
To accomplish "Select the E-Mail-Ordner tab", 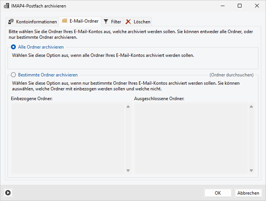I will tap(80, 21).
